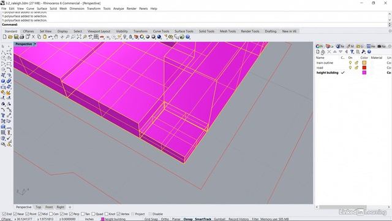
Task: Open the Perspective viewport title dropdown arrow
Action: click(35, 44)
